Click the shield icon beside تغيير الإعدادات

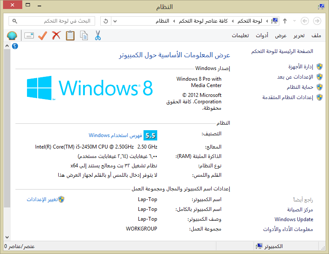61,199
